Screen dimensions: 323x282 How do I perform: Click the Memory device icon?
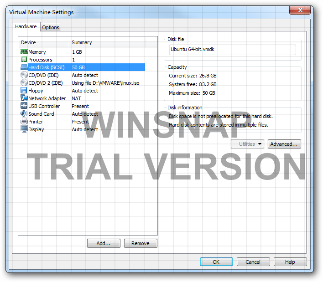(24, 51)
